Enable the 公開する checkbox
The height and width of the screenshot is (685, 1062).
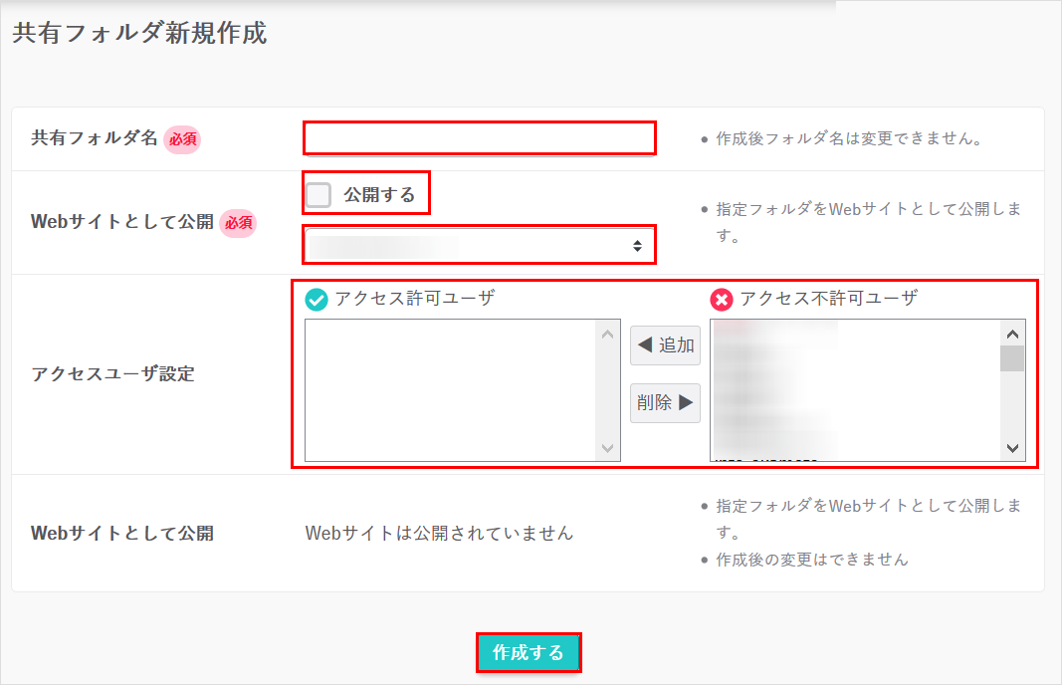[319, 195]
